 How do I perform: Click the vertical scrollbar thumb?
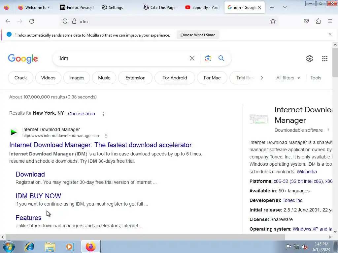(x=335, y=62)
